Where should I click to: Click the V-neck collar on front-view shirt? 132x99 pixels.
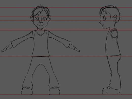point(41,32)
